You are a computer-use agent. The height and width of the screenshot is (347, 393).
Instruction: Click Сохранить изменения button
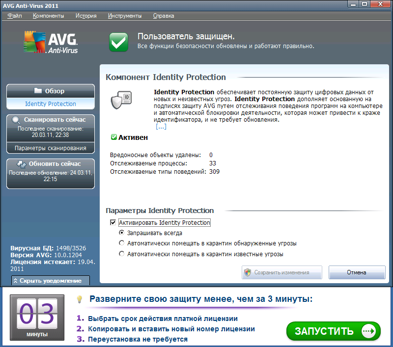281,272
